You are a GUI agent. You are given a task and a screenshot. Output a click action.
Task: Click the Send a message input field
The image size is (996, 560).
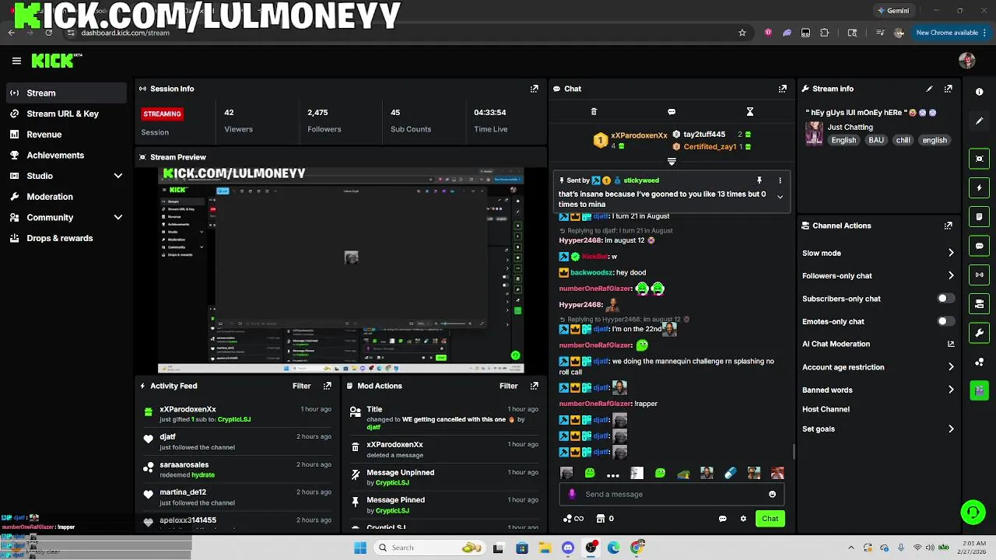tap(672, 494)
